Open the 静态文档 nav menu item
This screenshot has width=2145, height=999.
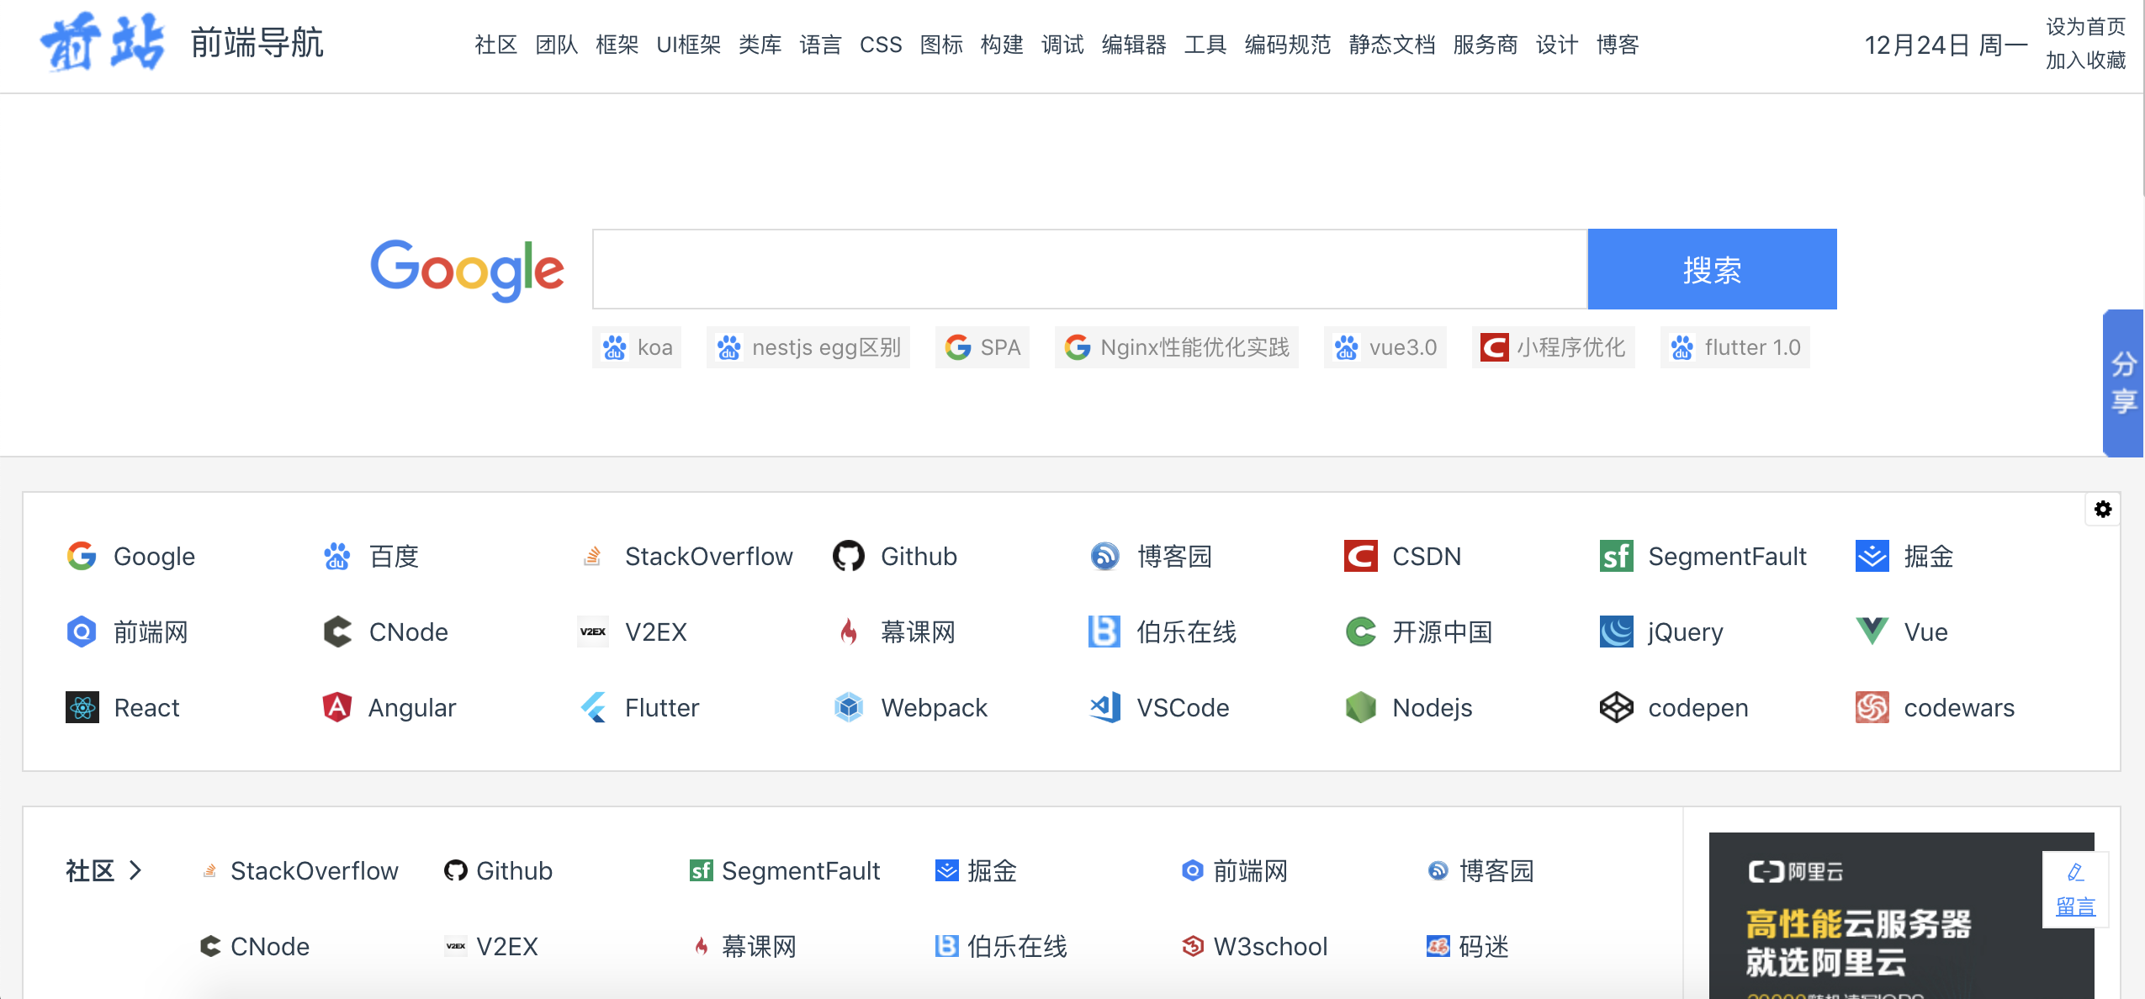click(1391, 45)
